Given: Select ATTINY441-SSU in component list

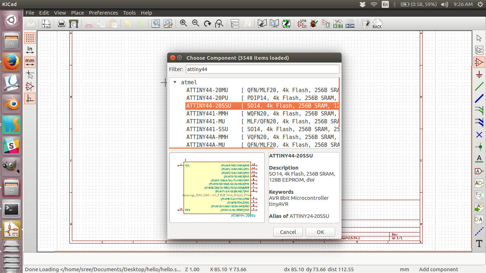Looking at the screenshot, I should pyautogui.click(x=263, y=129).
